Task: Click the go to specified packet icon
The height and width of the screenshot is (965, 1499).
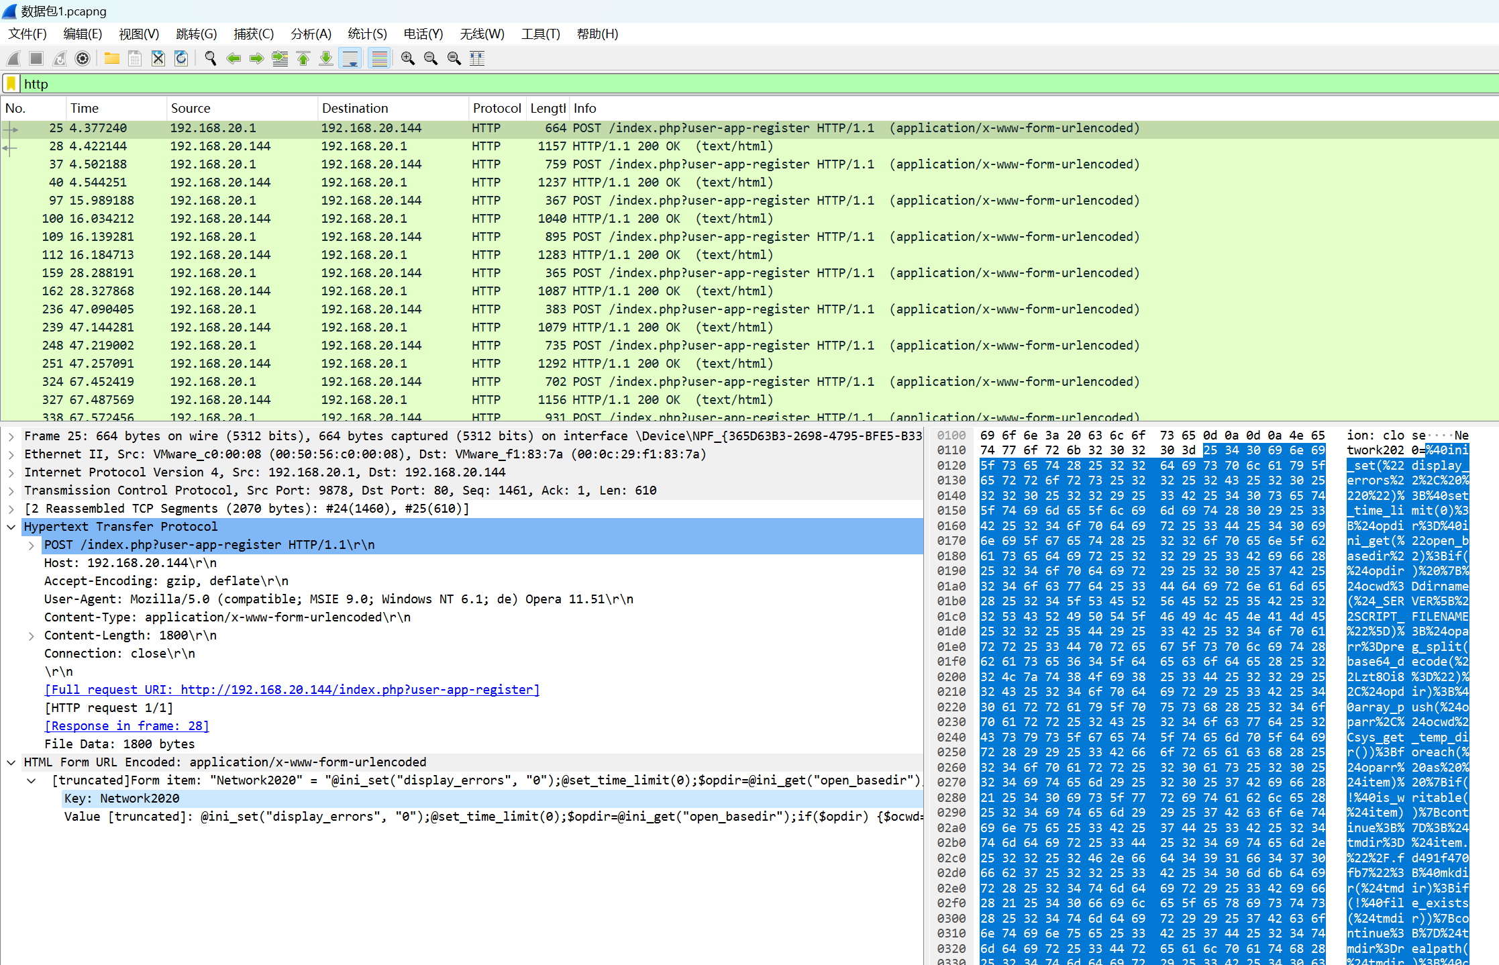Action: pos(280,59)
